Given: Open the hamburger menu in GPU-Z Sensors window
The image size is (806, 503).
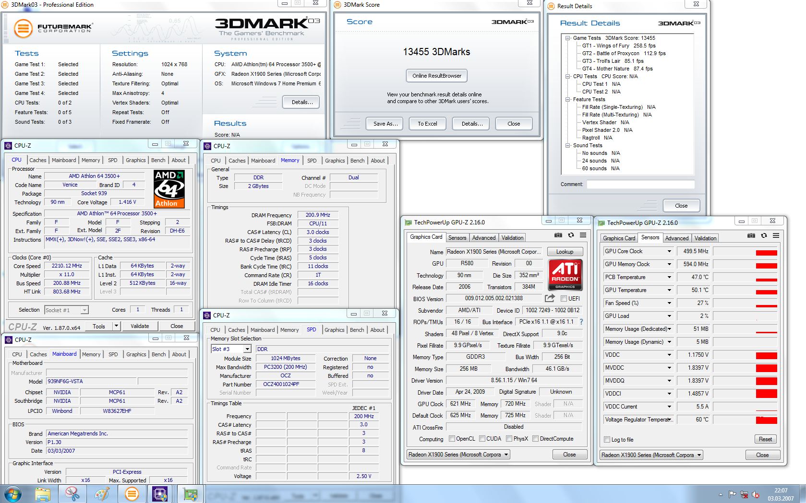Looking at the screenshot, I should tap(776, 235).
